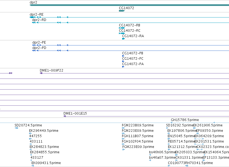
Task: Click the CG14072-RC transcript label
Action: click(x=130, y=31)
